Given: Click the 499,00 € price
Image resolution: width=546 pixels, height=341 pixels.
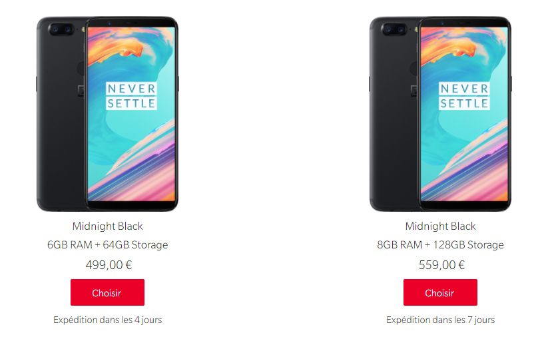Looking at the screenshot, I should click(109, 265).
